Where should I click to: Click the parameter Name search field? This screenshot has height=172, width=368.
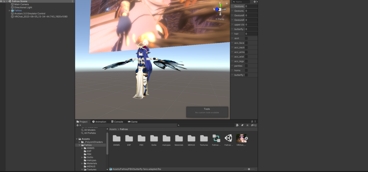241,1
